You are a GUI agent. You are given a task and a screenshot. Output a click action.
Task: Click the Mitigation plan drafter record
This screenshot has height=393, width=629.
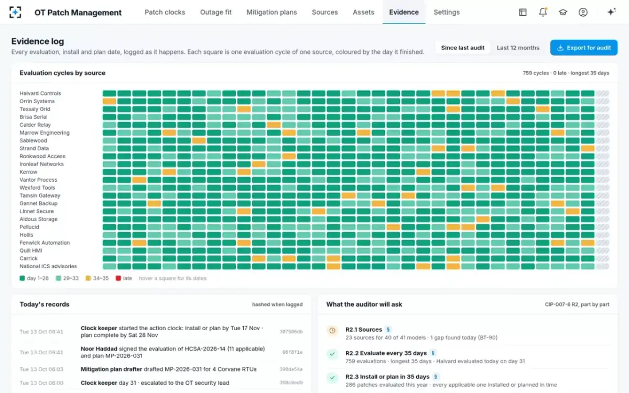[x=161, y=369]
